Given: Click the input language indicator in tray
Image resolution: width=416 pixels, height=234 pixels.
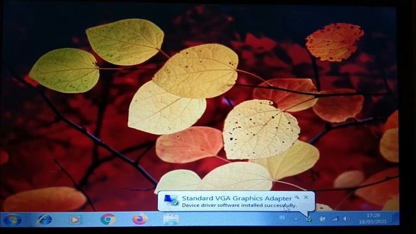Looking at the screenshot, I should pos(281,218).
